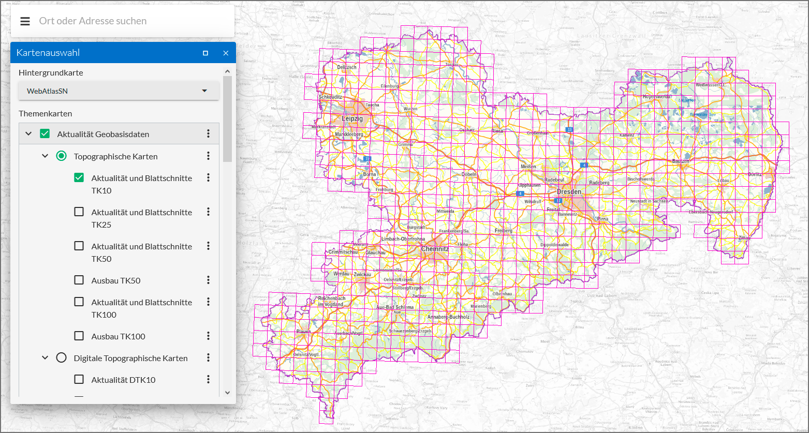The image size is (809, 433).
Task: Open options for Blattschnitte TK10 layer
Action: pos(208,177)
